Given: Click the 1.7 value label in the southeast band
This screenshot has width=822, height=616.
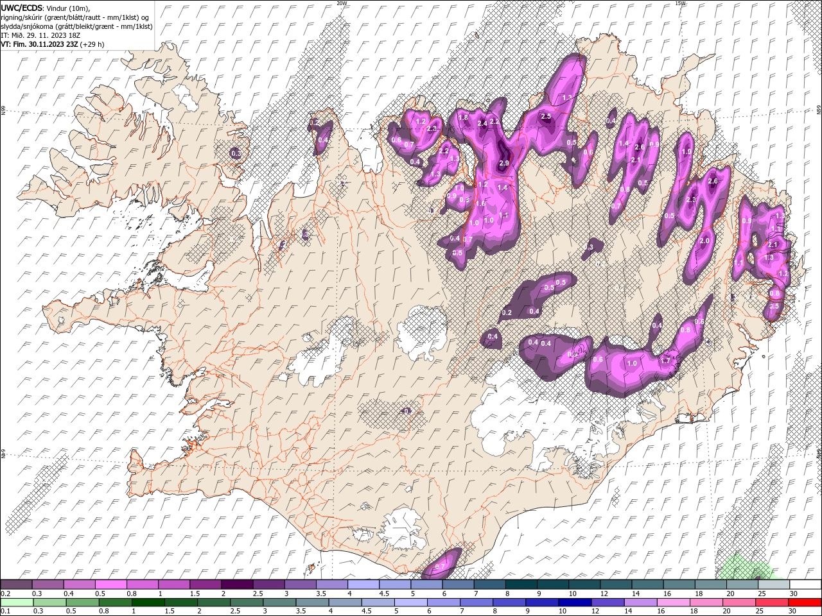Looking at the screenshot, I should 665,361.
